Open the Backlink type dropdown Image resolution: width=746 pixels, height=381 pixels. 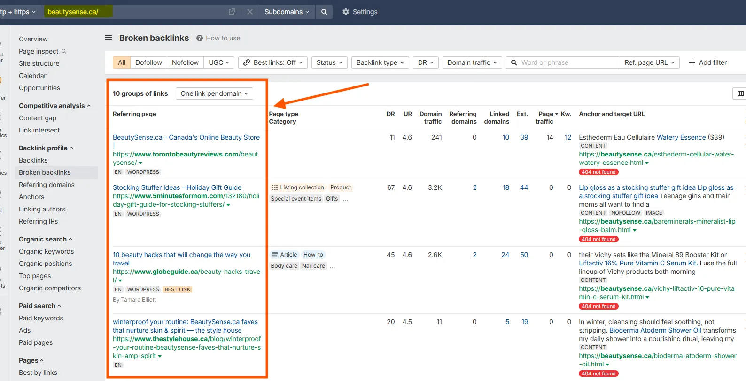[x=380, y=62]
